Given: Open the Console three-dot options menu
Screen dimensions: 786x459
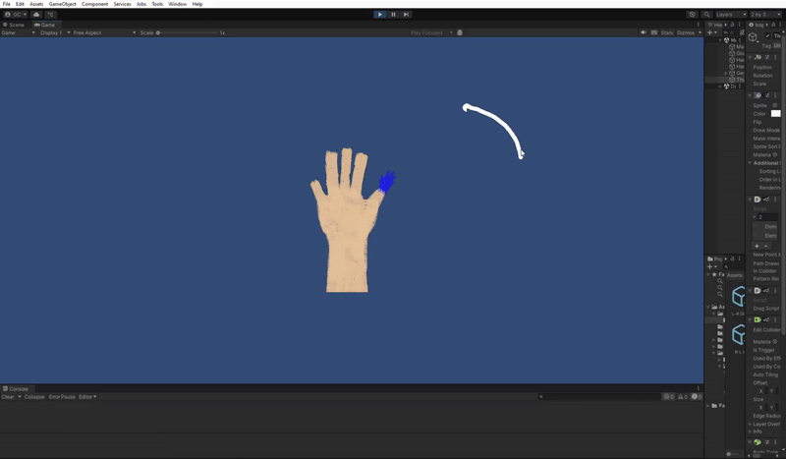Looking at the screenshot, I should pyautogui.click(x=699, y=389).
